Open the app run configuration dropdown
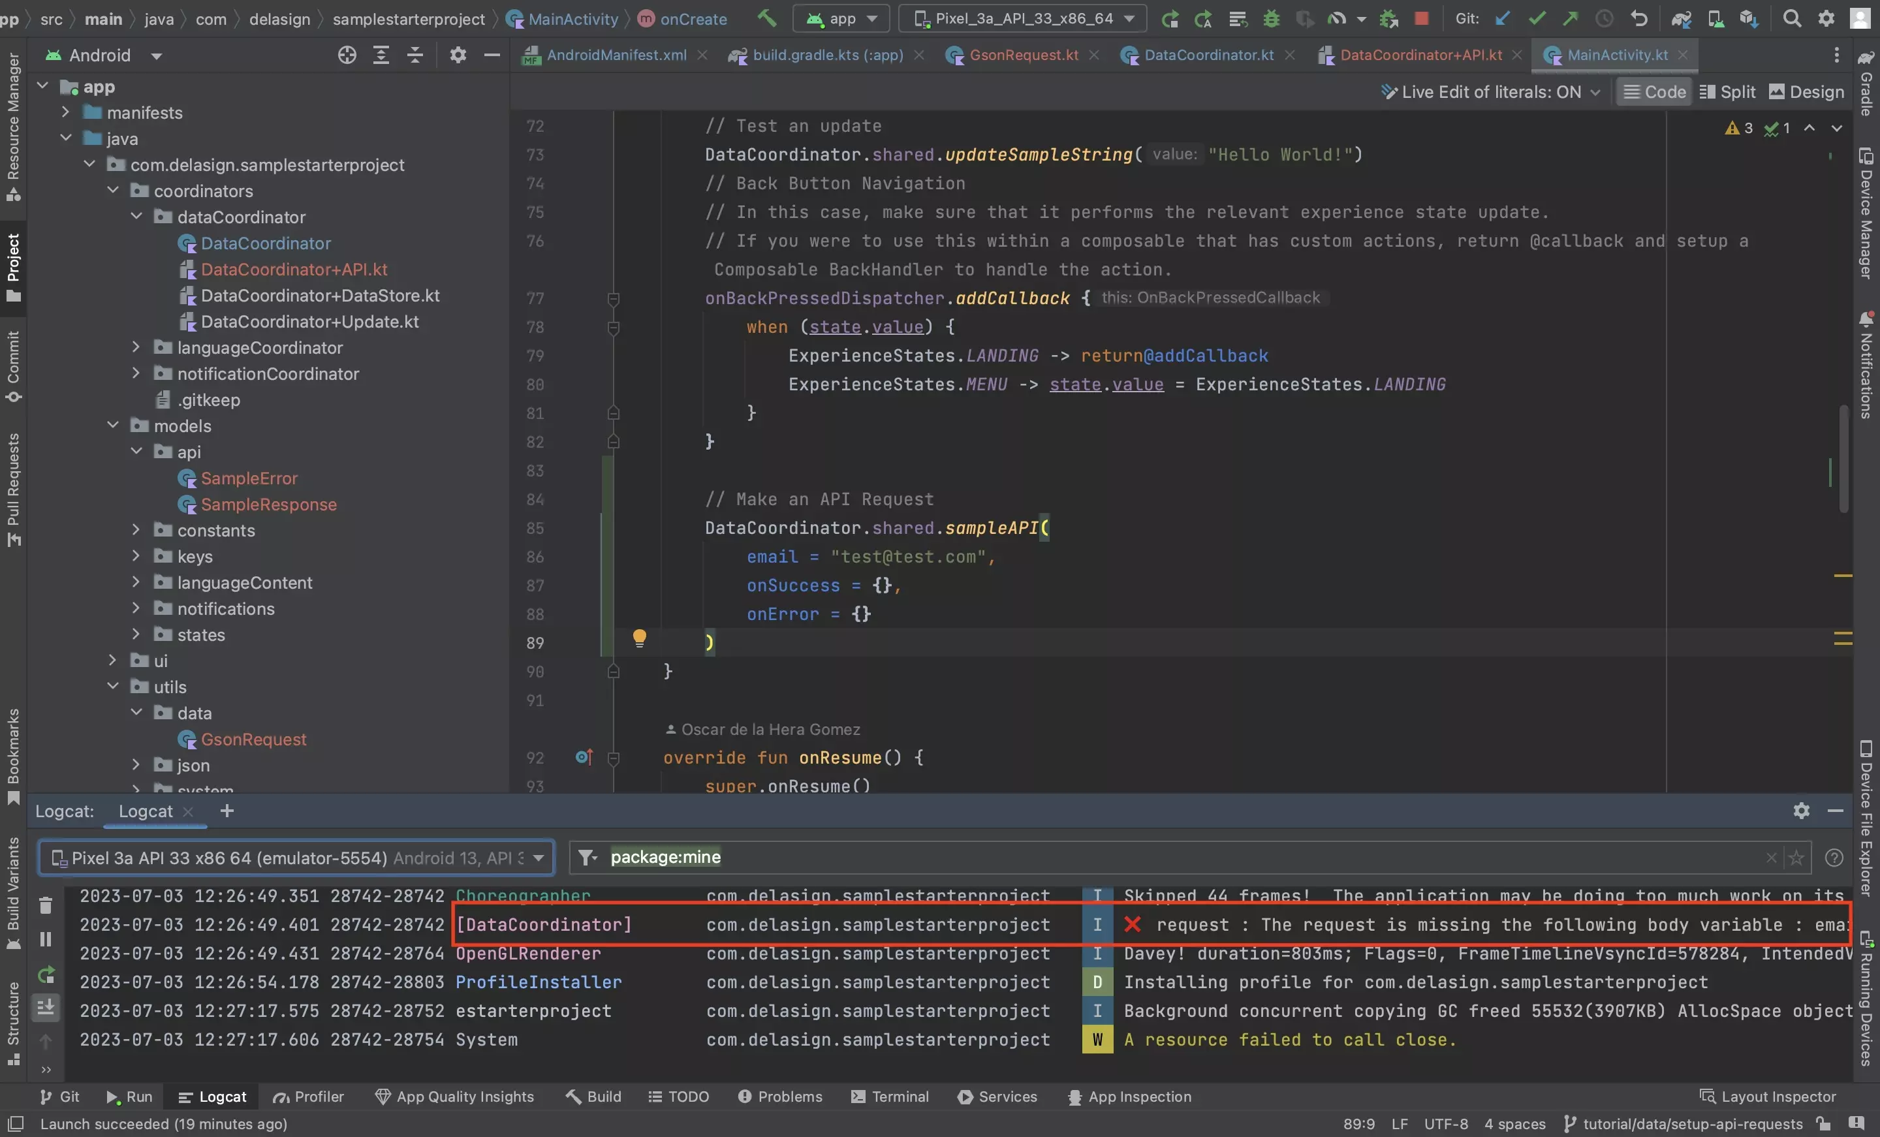This screenshot has width=1880, height=1137. click(x=841, y=18)
